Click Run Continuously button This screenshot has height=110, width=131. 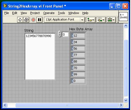tap(26, 20)
